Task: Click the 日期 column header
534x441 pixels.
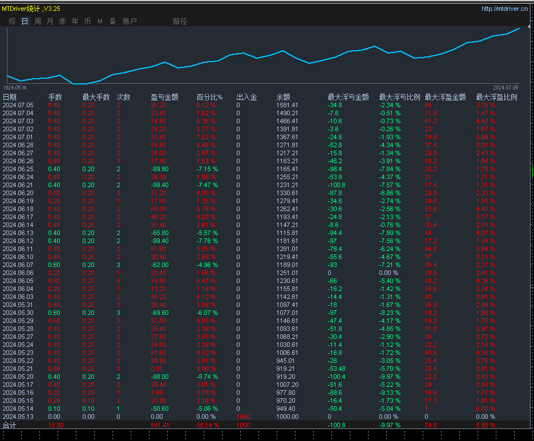Action: (x=10, y=97)
